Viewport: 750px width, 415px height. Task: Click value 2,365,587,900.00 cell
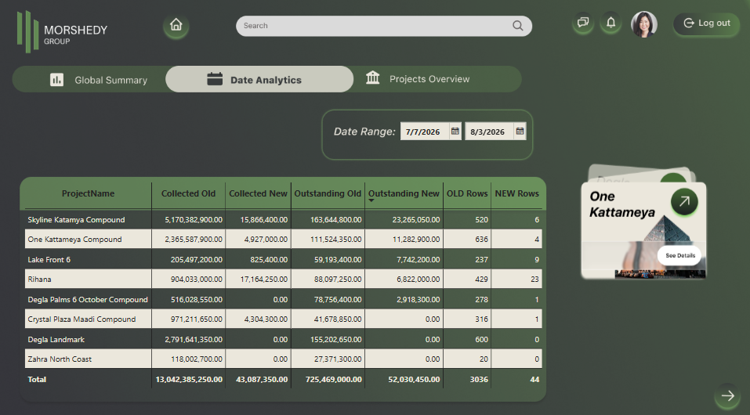(x=194, y=240)
